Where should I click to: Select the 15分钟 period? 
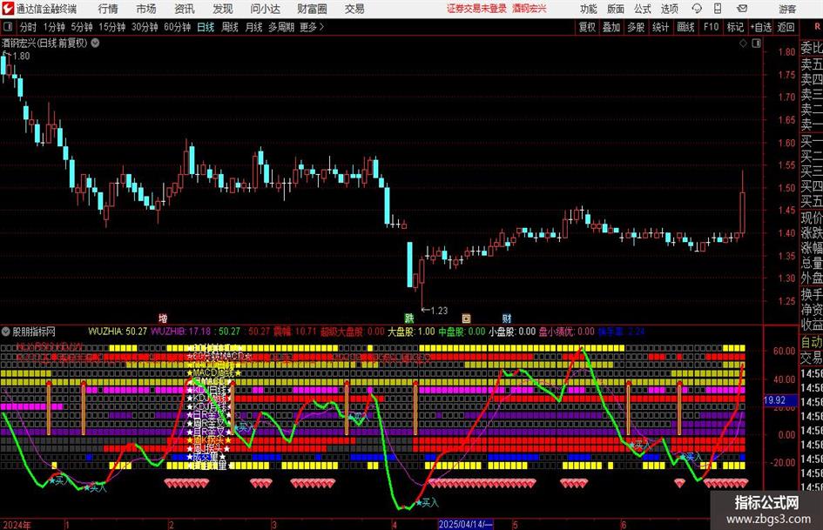click(x=112, y=27)
